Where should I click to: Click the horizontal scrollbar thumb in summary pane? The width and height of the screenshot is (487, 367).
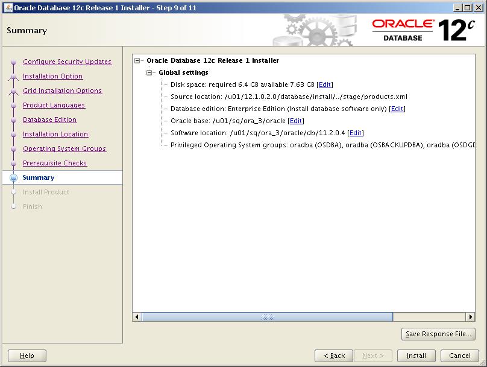267,317
